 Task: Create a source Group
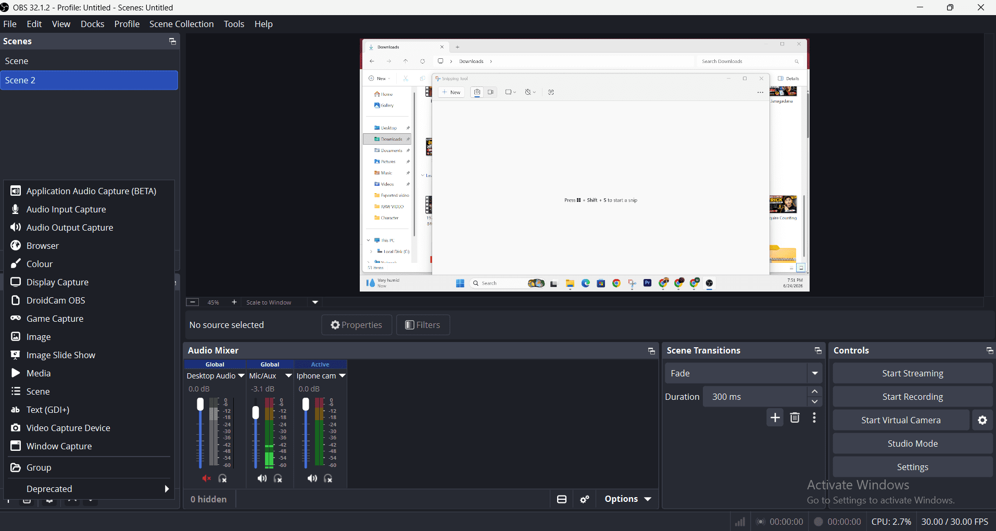89,467
